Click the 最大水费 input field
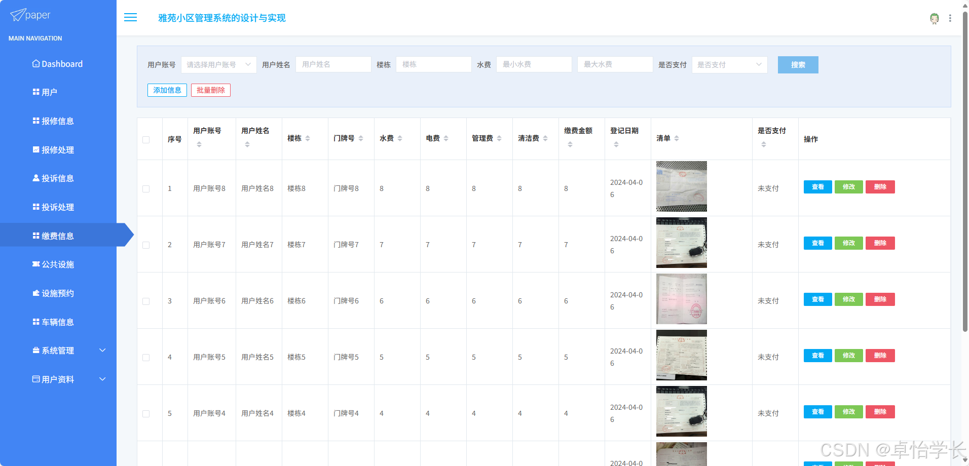Viewport: 969px width, 466px height. click(x=615, y=64)
